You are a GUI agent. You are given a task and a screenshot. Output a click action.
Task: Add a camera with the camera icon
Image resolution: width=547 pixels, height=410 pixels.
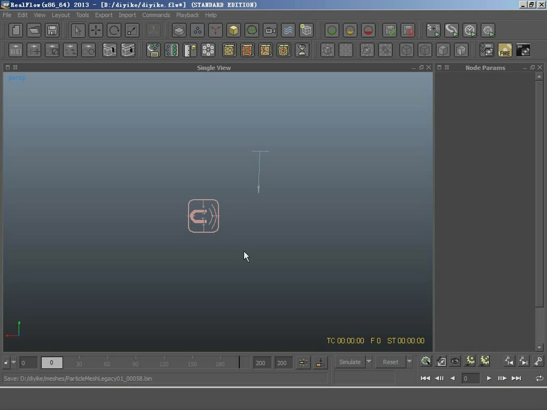point(270,30)
